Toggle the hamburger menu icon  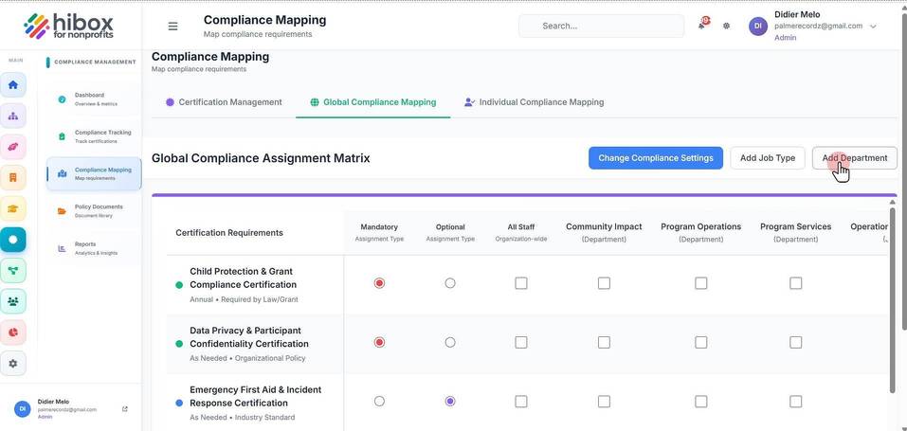pyautogui.click(x=172, y=26)
